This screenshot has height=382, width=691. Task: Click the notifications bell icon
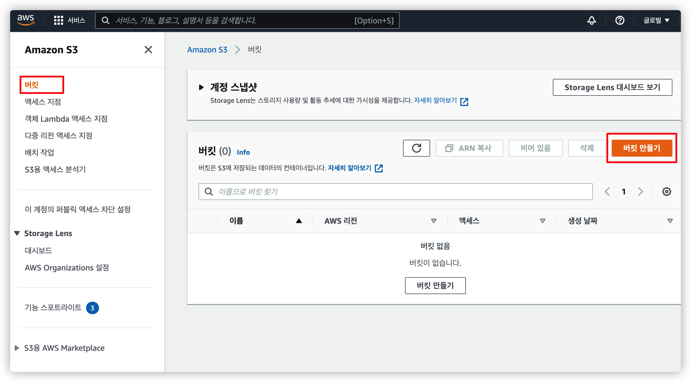[x=591, y=20]
